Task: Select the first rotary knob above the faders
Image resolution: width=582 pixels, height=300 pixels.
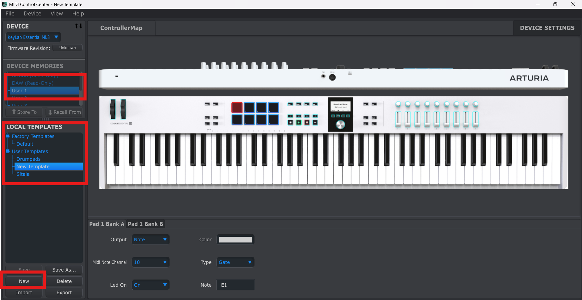Action: coord(398,104)
